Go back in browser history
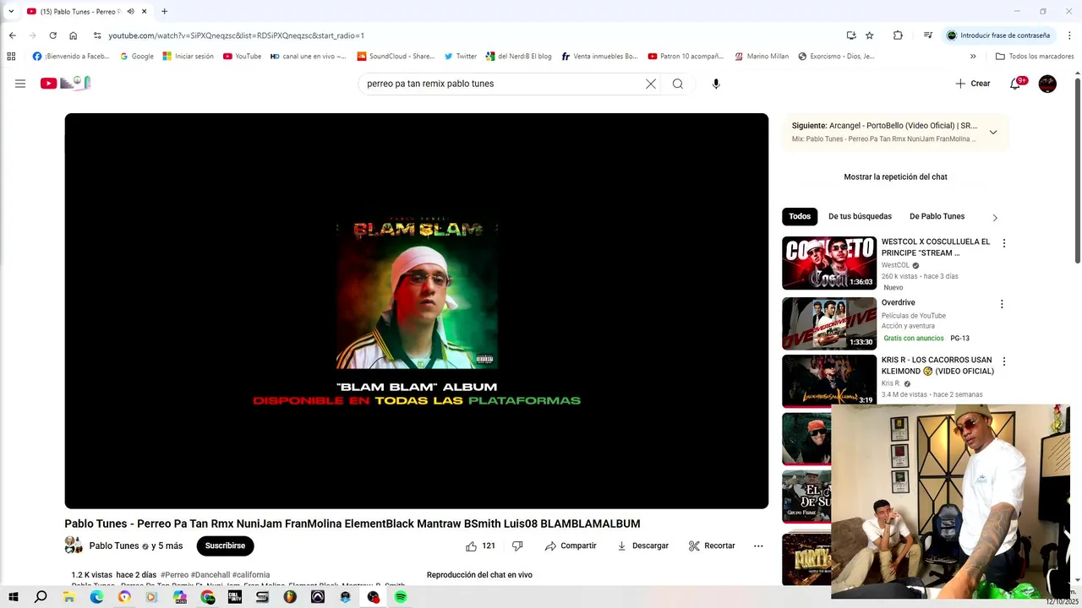The image size is (1082, 608). pos(12,35)
